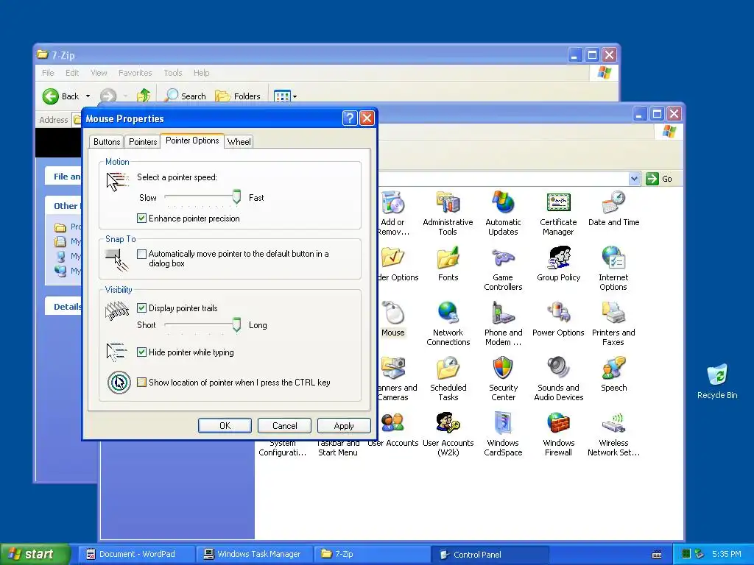Viewport: 754px width, 565px height.
Task: Open User Accounts (W2k) icon
Action: [448, 434]
